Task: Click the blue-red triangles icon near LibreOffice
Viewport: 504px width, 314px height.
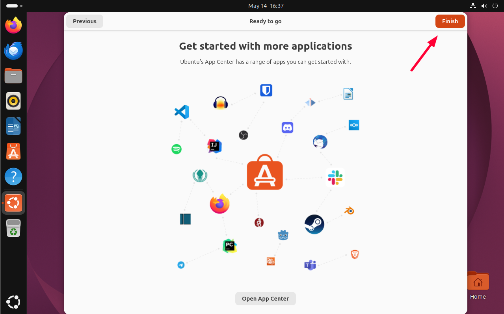Action: (310, 102)
